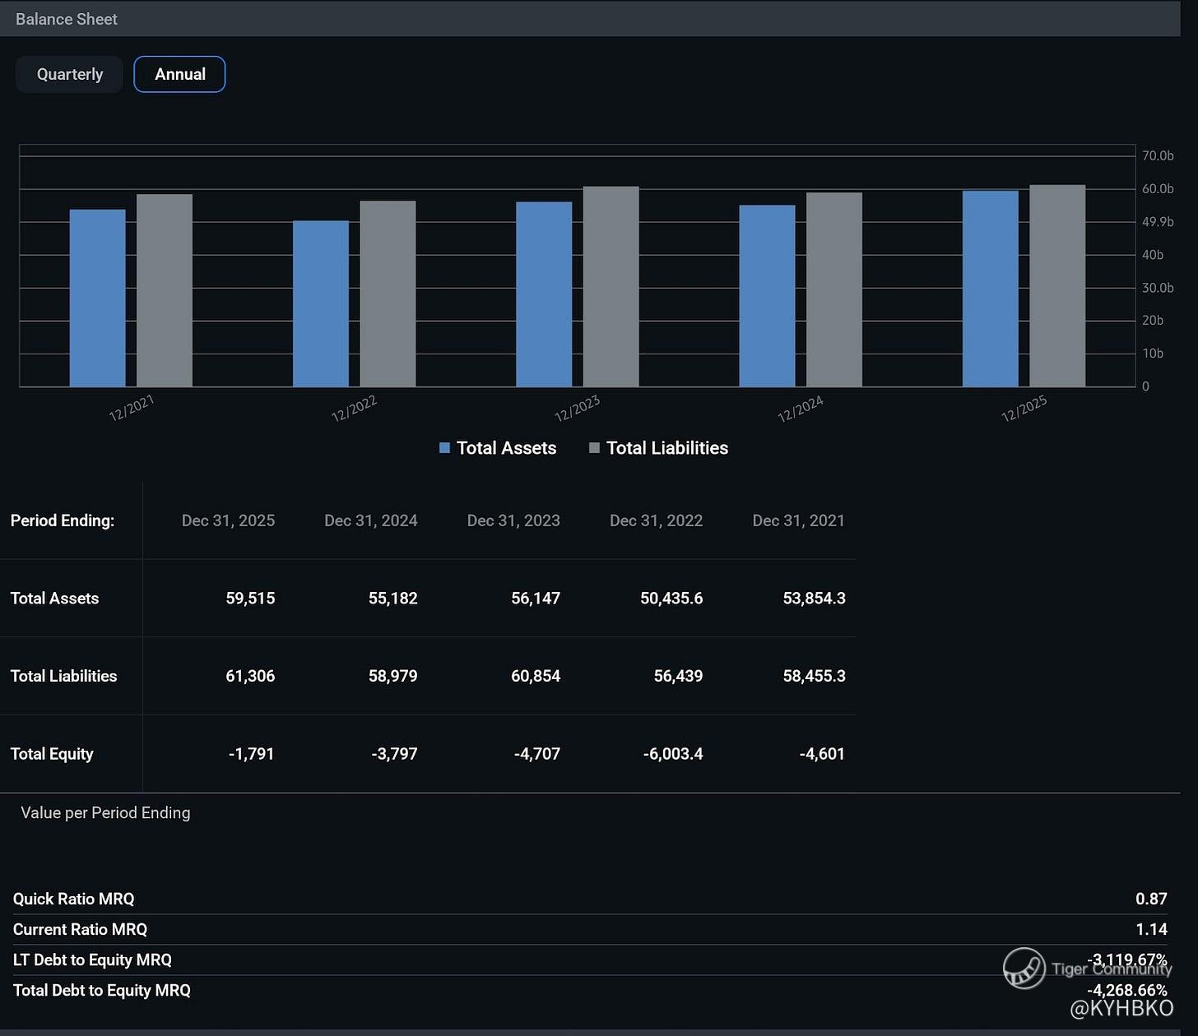
Task: Click the 12/2022 Total Assets bar
Action: coord(321,303)
